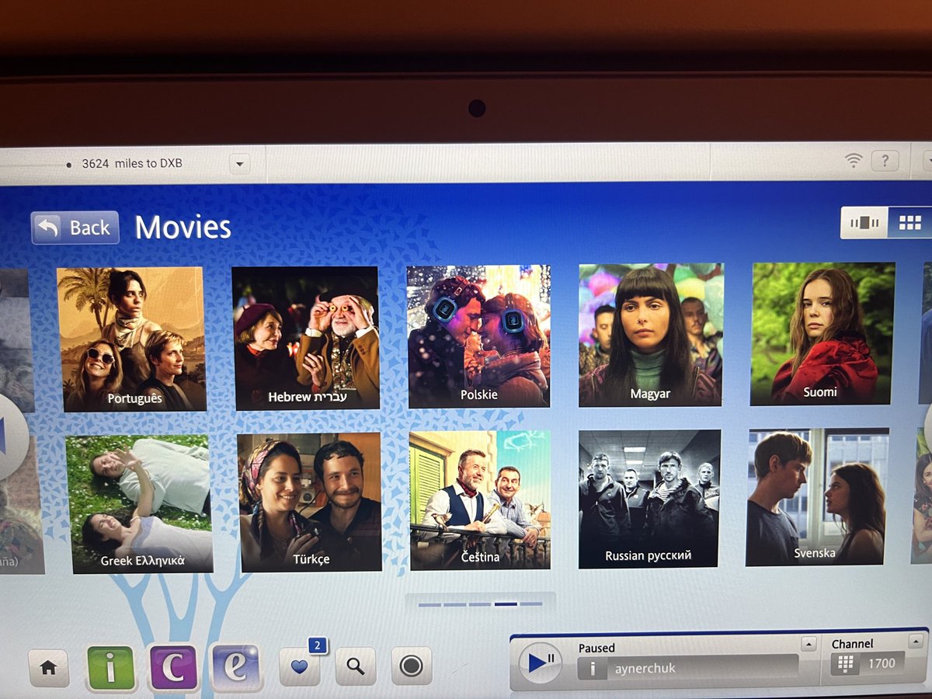Viewport: 932px width, 699px height.
Task: Expand the dropdown next to miles to DXB
Action: 239,165
